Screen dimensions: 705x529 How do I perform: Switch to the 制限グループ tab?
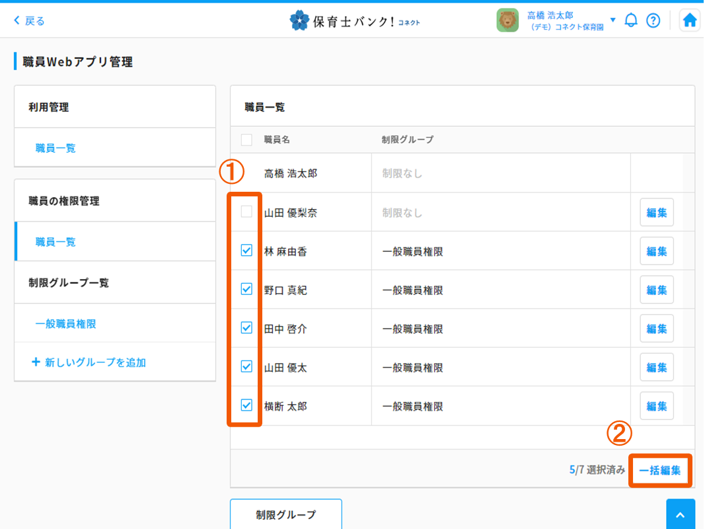click(285, 514)
